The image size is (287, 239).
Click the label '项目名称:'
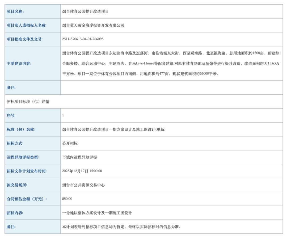[x=15, y=11]
